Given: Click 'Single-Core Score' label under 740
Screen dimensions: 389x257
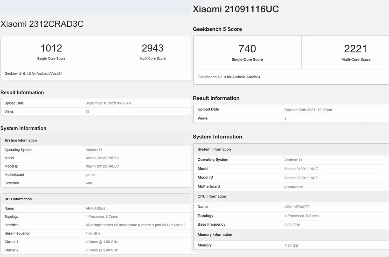Looking at the screenshot, I should coord(247,59).
